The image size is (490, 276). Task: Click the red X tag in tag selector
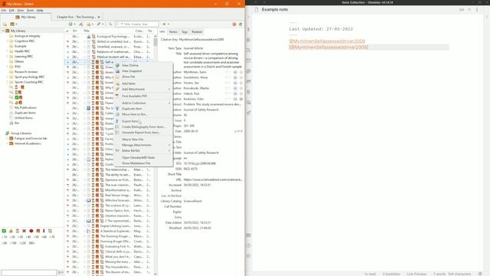[x=24, y=231]
